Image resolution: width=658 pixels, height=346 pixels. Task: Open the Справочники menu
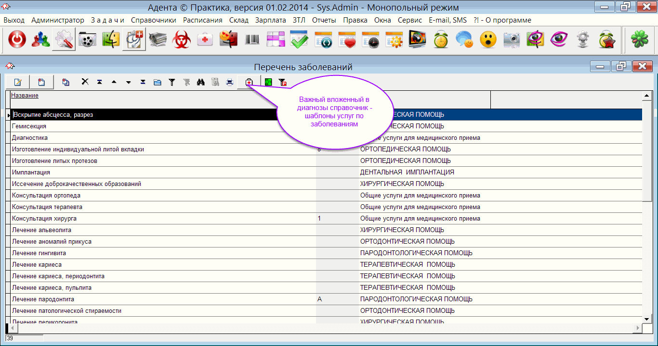coord(153,20)
